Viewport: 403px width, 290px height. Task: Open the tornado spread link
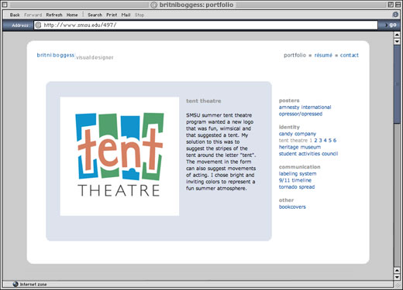[x=297, y=187]
